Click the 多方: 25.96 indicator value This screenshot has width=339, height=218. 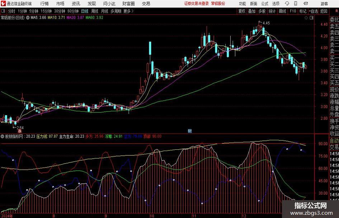tap(94, 136)
